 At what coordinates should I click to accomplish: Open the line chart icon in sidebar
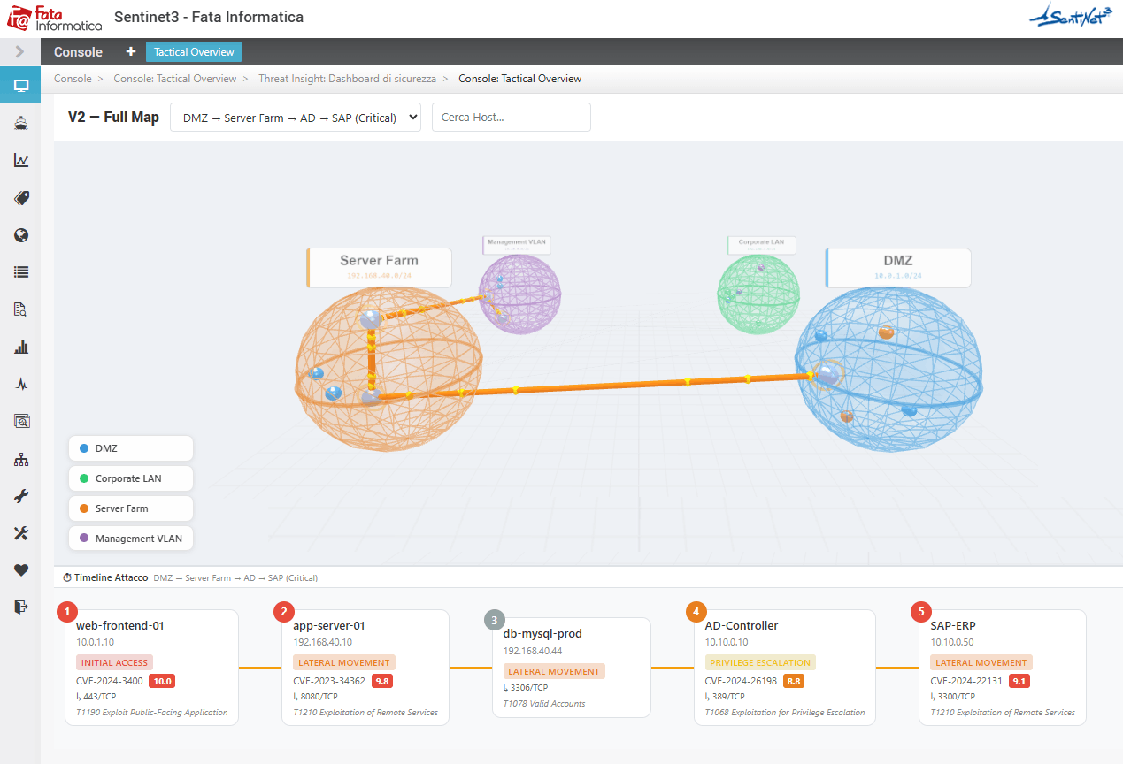pyautogui.click(x=21, y=160)
